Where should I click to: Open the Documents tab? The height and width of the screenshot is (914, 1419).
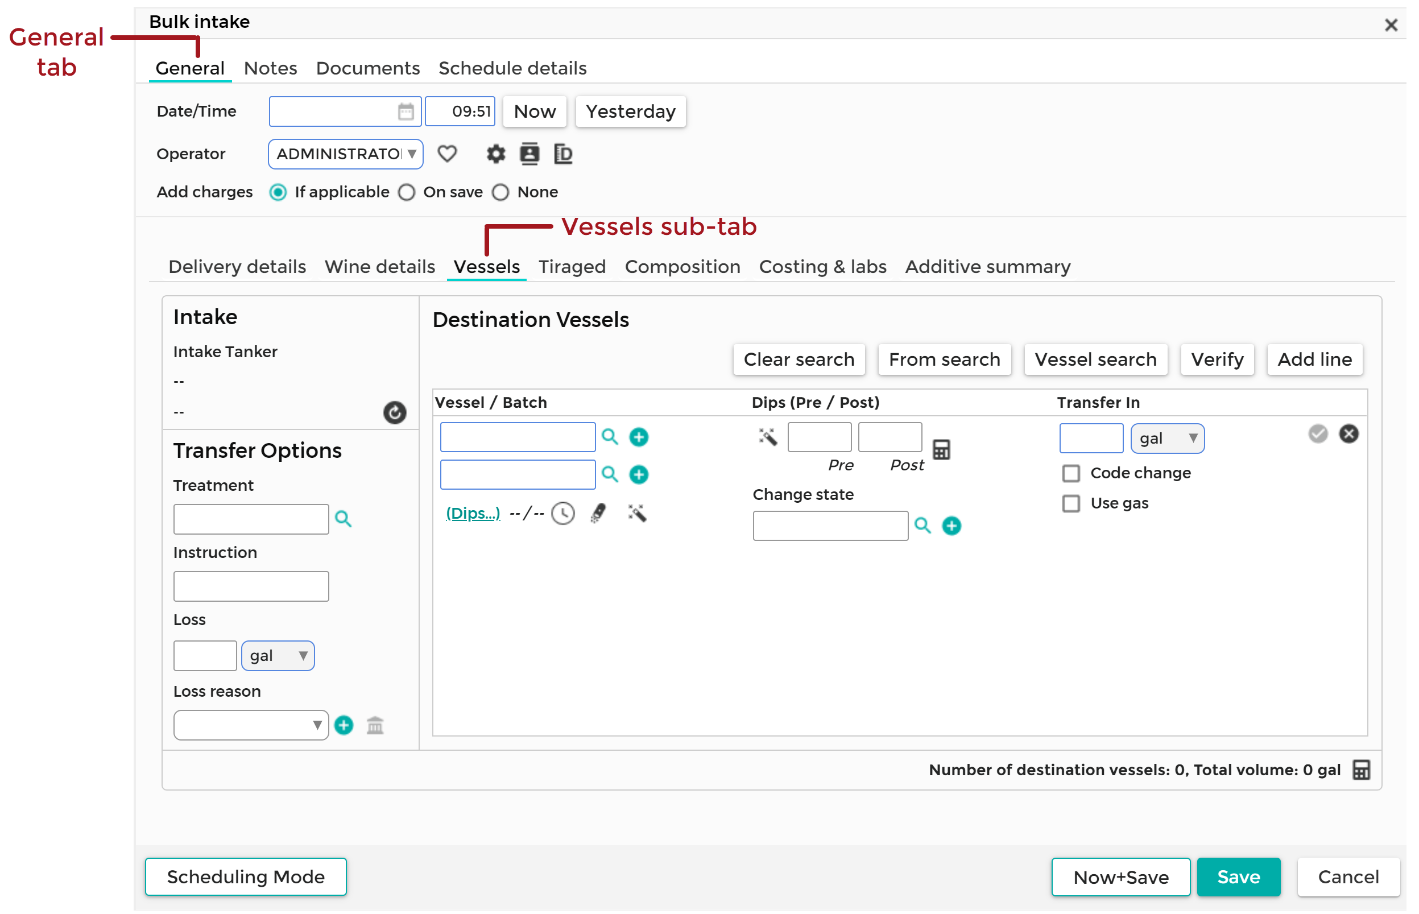[367, 68]
